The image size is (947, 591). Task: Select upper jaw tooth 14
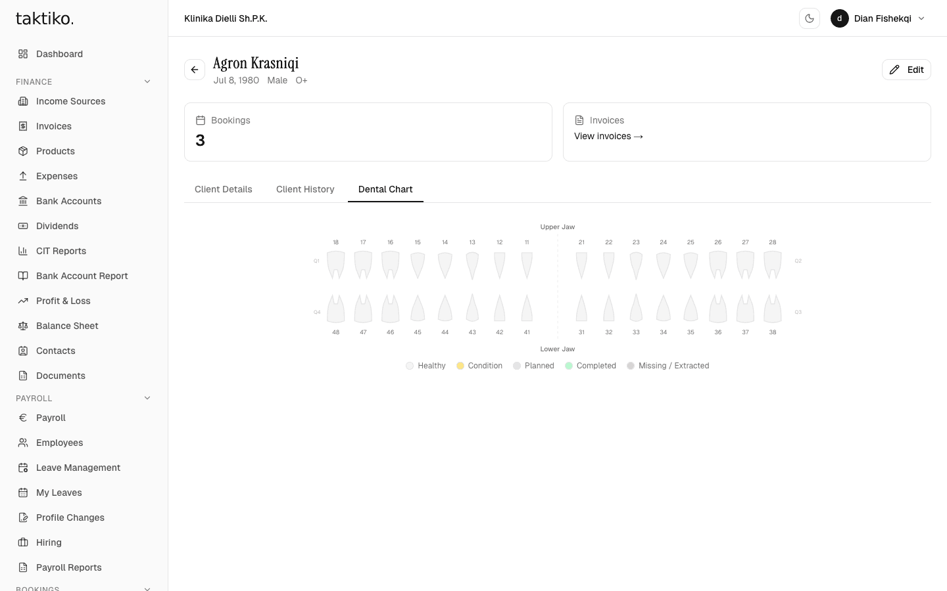point(445,264)
